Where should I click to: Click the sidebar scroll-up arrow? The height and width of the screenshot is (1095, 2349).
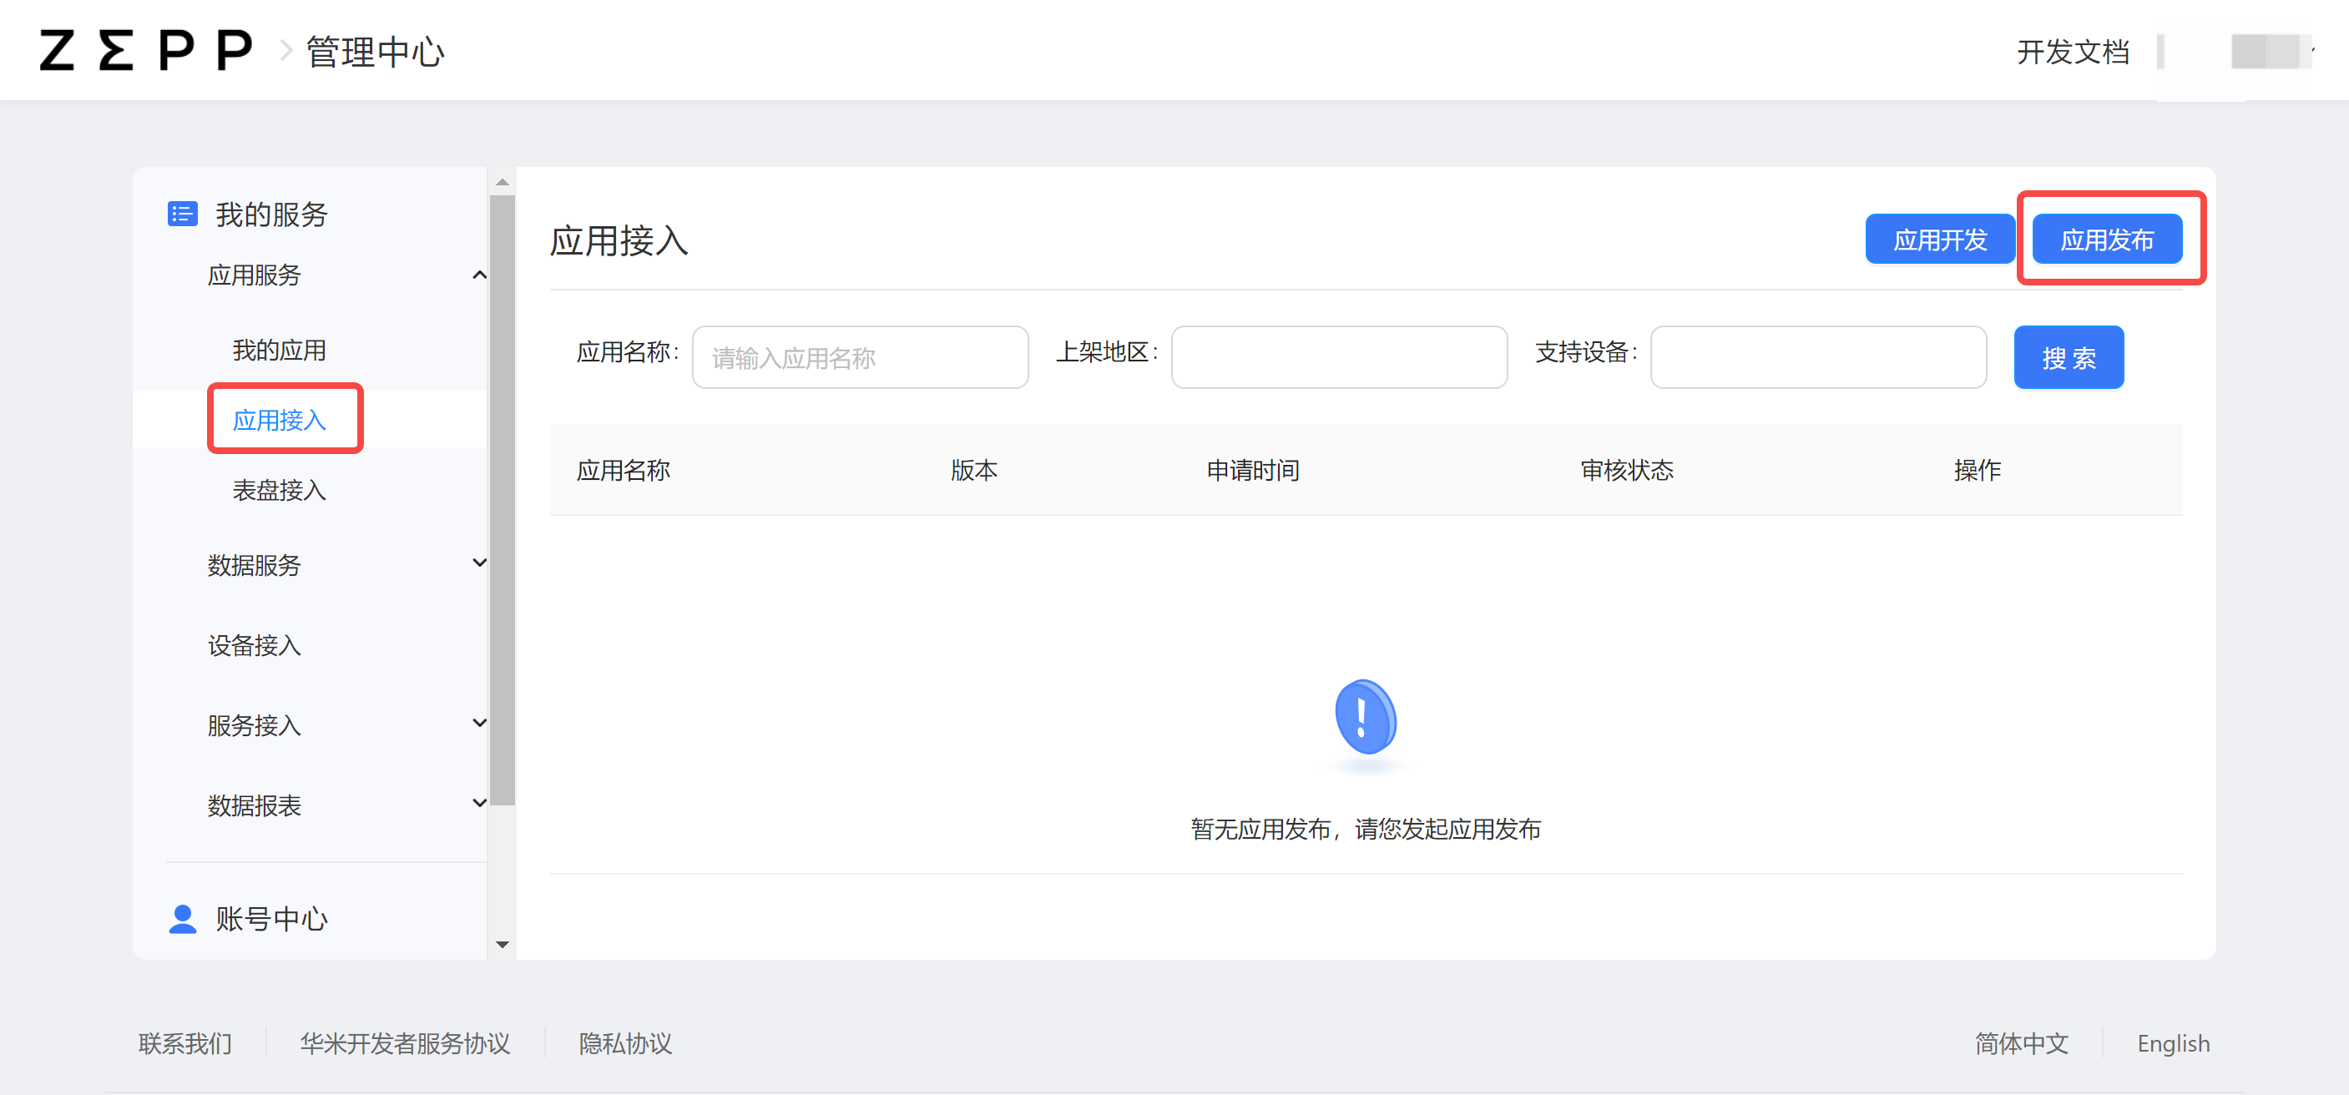coord(503,182)
